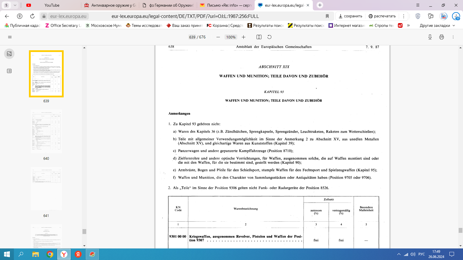Screen dimensions: 463x260
Task: Print the PDF from viewer toolbar
Action: (442, 37)
